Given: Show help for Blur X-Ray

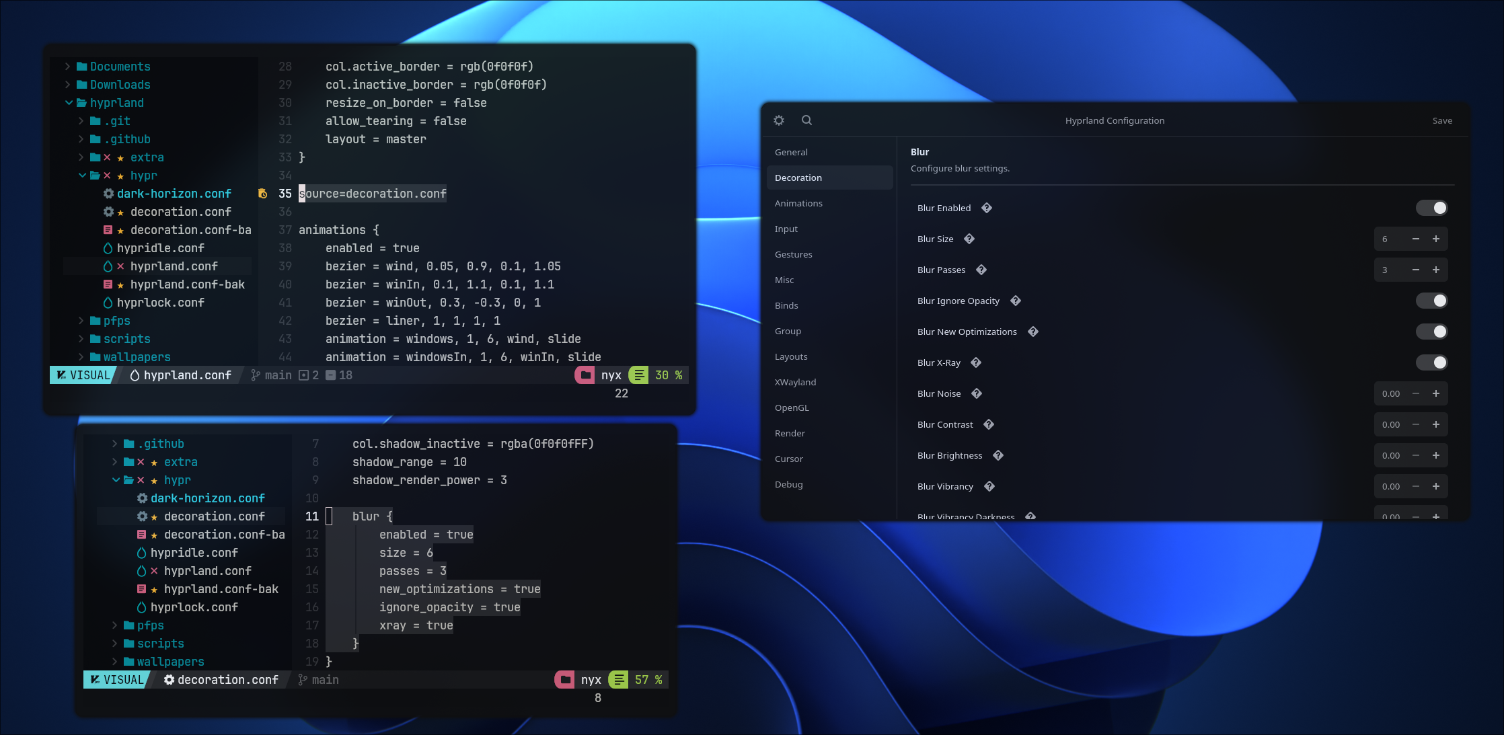Looking at the screenshot, I should pos(976,362).
